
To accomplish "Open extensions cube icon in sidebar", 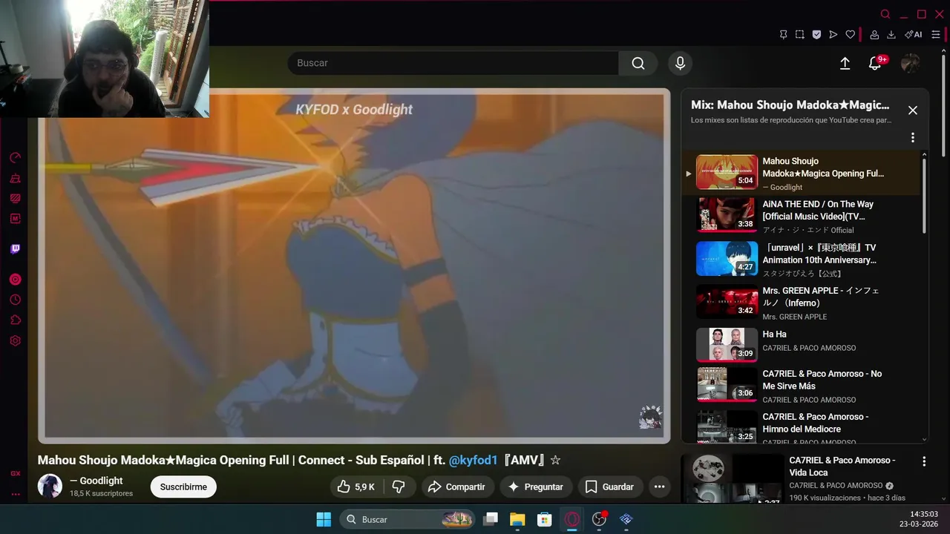I will click(x=15, y=320).
